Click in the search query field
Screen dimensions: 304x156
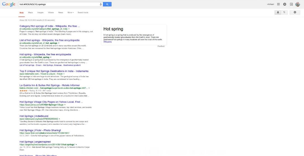coord(58,4)
